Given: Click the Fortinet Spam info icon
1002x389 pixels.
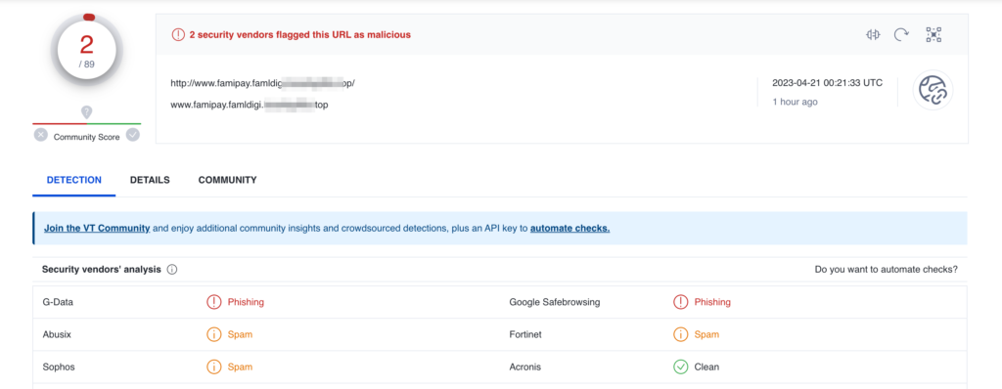Looking at the screenshot, I should click(681, 334).
